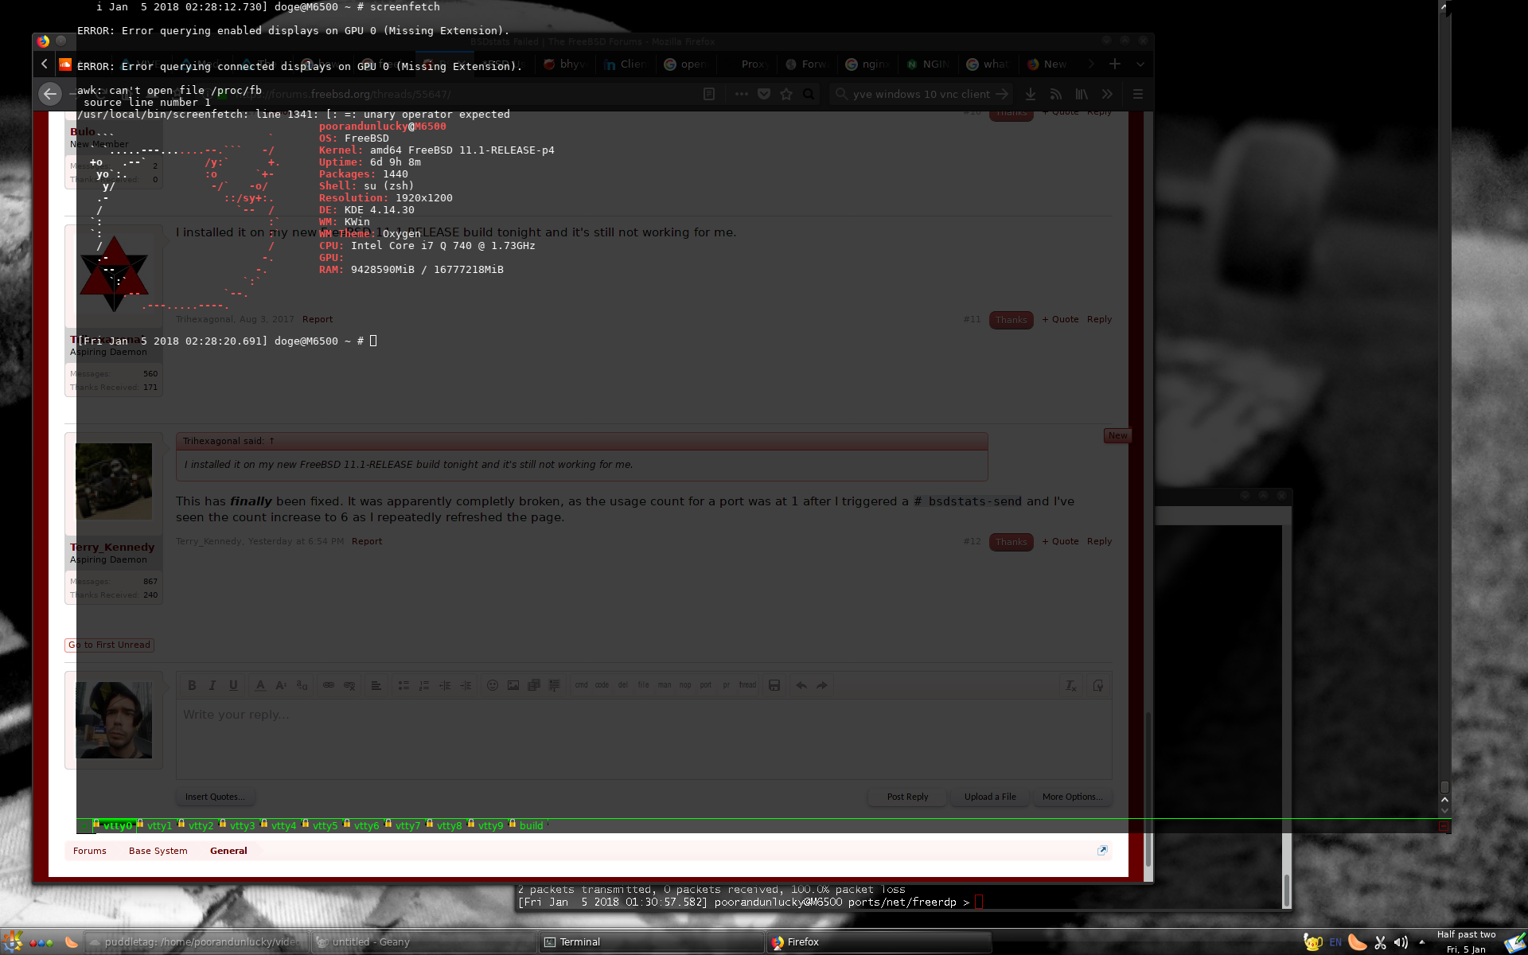Open the Firefox Library icon

click(x=1082, y=94)
